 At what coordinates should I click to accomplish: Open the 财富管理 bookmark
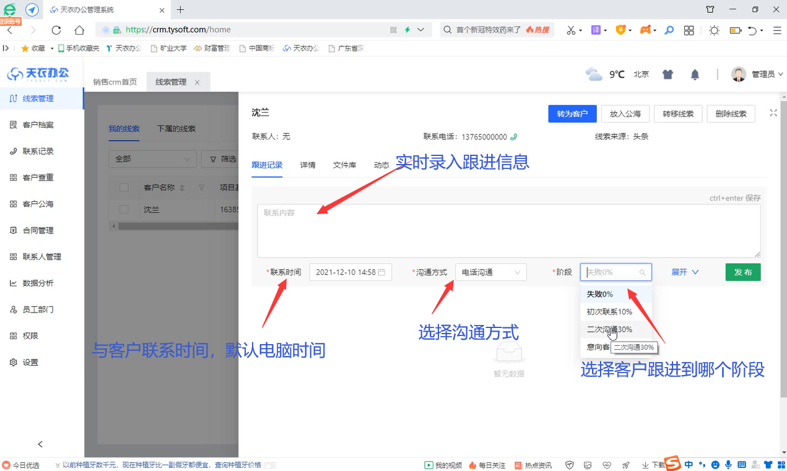[x=212, y=48]
